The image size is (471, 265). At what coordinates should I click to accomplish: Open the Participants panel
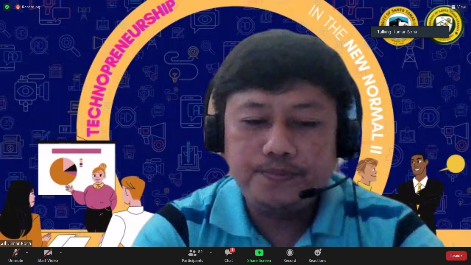click(192, 256)
